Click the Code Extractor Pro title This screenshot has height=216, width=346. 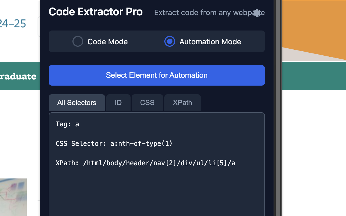click(95, 12)
